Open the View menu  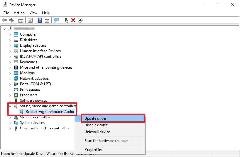click(33, 13)
